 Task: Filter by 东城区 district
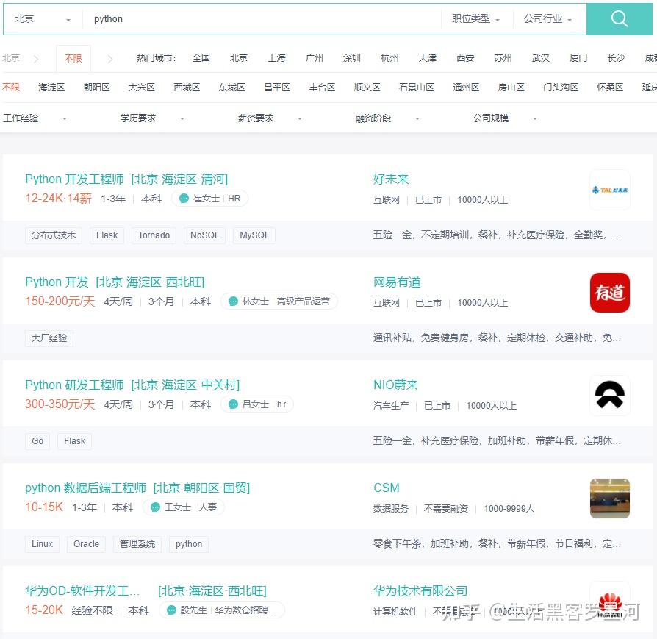pyautogui.click(x=231, y=88)
